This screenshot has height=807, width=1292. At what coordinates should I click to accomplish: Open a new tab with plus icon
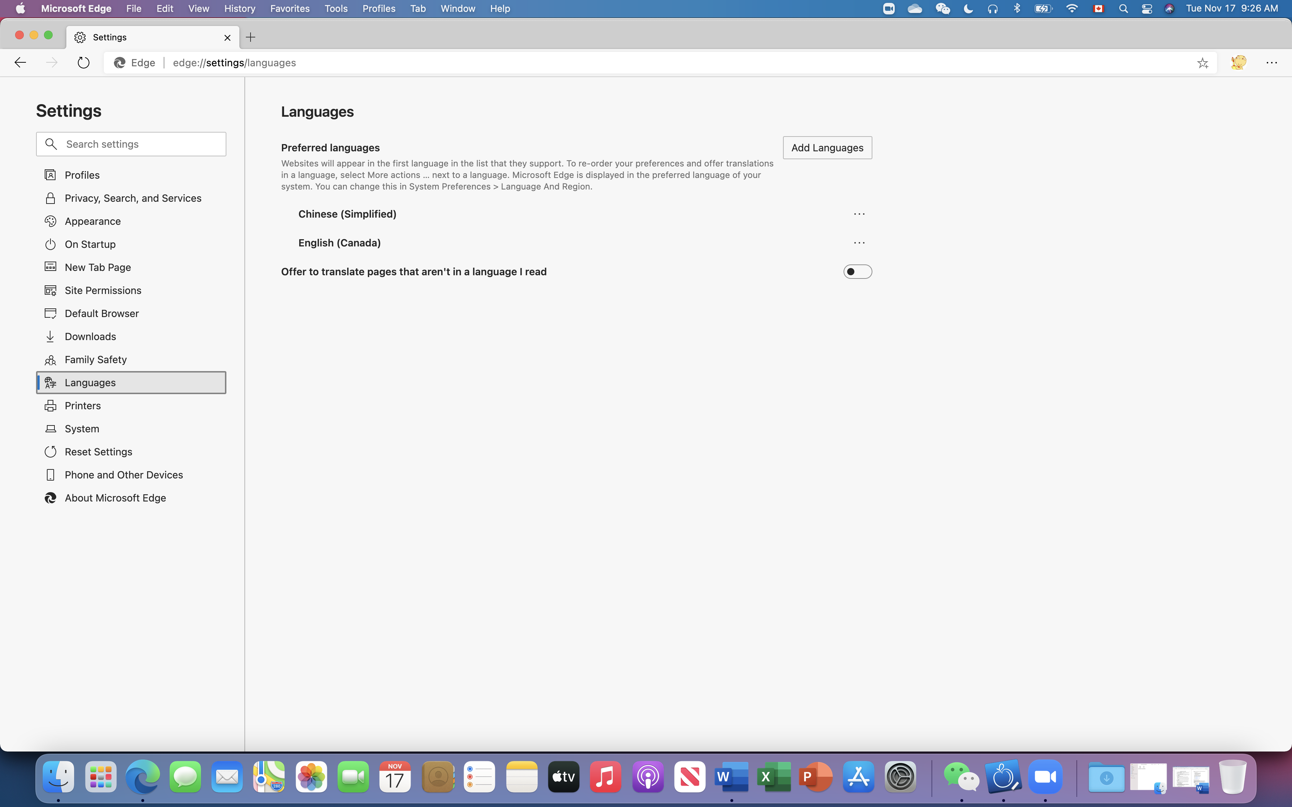pos(251,37)
